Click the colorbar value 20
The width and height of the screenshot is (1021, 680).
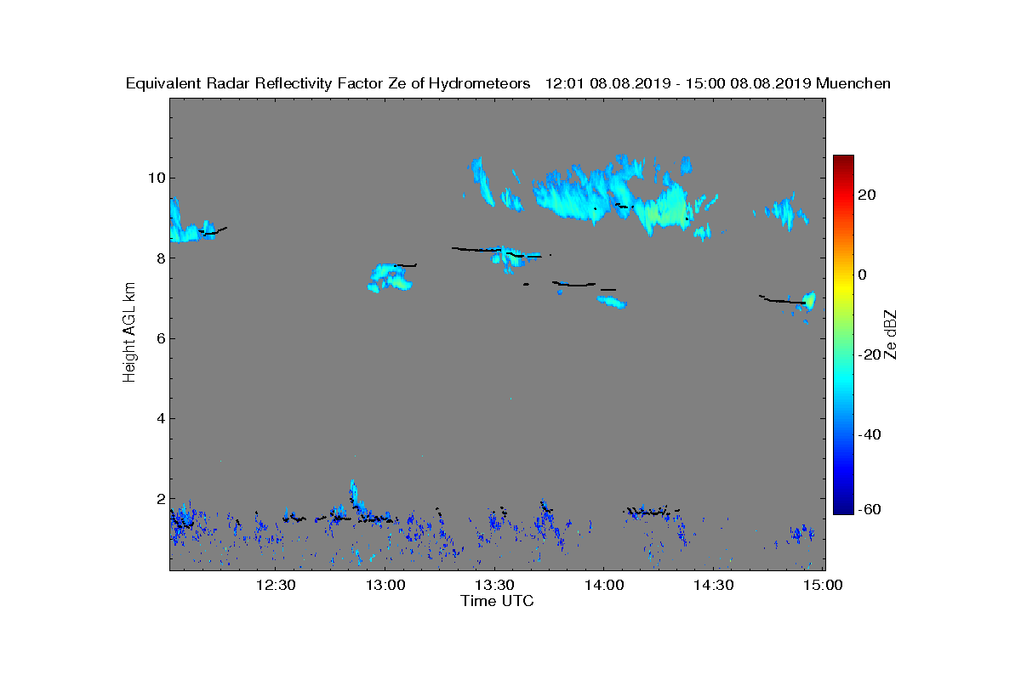pyautogui.click(x=869, y=195)
